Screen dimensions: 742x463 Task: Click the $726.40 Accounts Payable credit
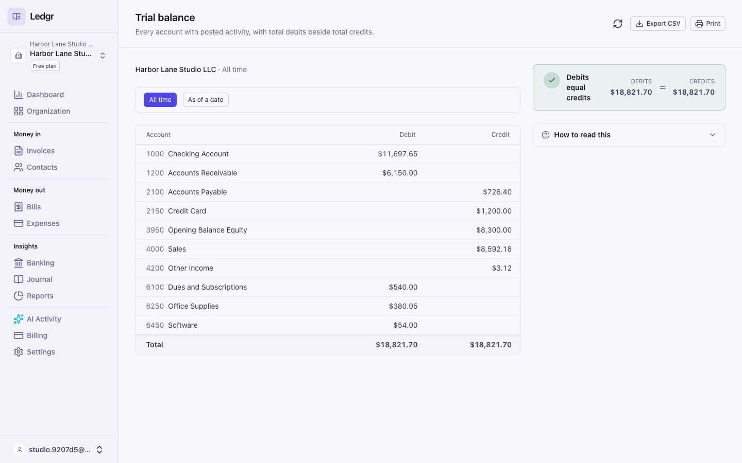497,192
